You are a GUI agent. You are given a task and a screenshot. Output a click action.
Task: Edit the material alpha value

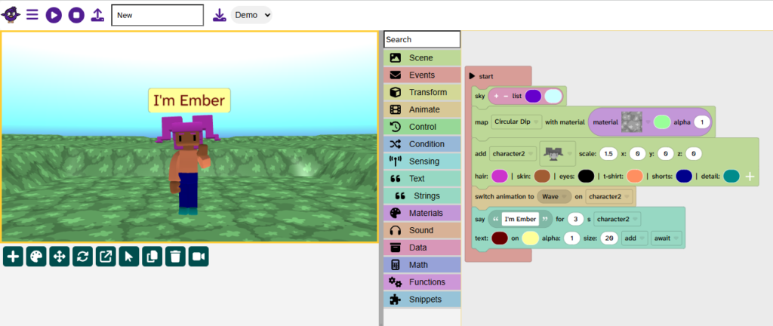click(x=701, y=121)
